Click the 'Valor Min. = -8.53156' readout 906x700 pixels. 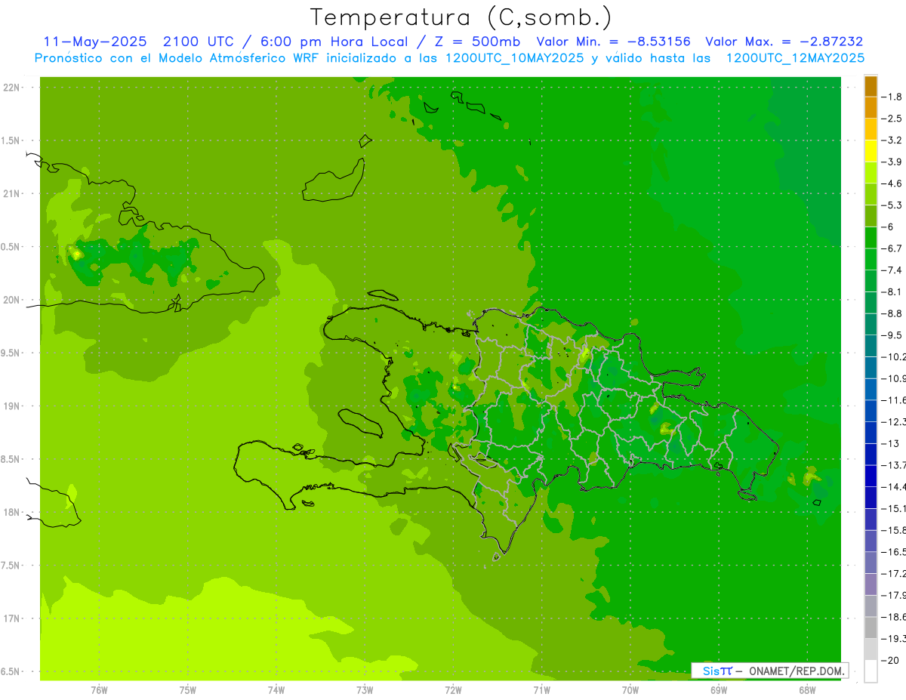pos(613,42)
